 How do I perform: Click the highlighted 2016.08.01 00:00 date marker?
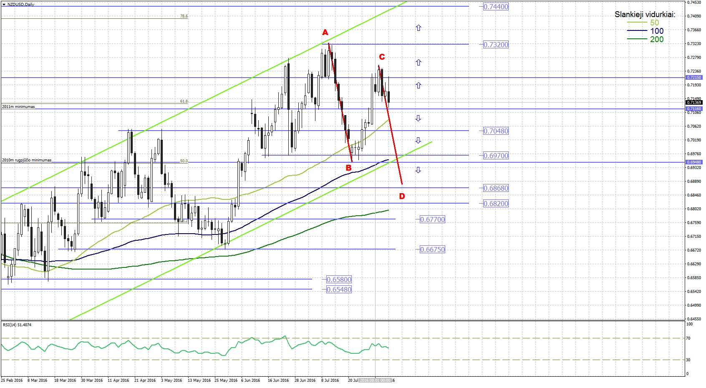[376, 380]
